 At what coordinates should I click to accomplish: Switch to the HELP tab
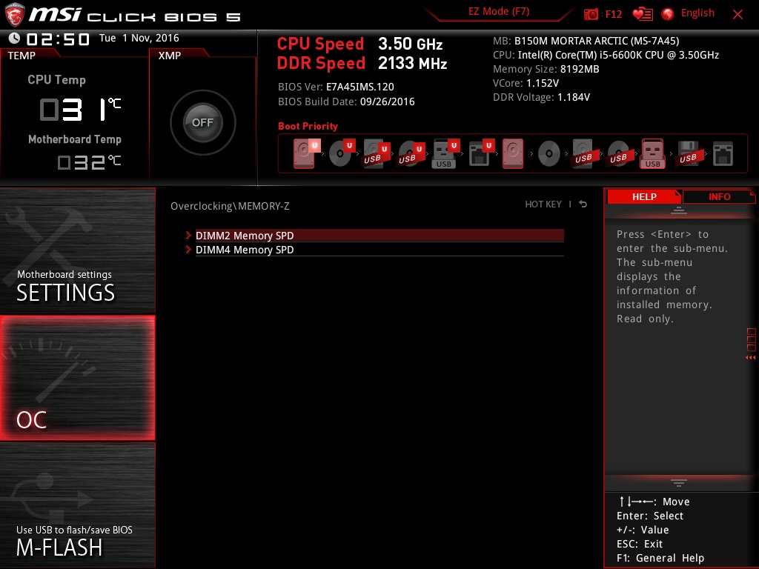pos(644,196)
